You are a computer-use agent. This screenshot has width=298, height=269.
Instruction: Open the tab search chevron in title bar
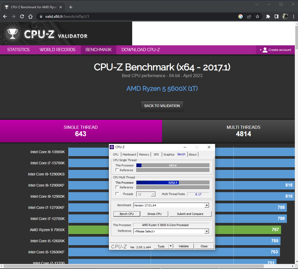pyautogui.click(x=257, y=4)
